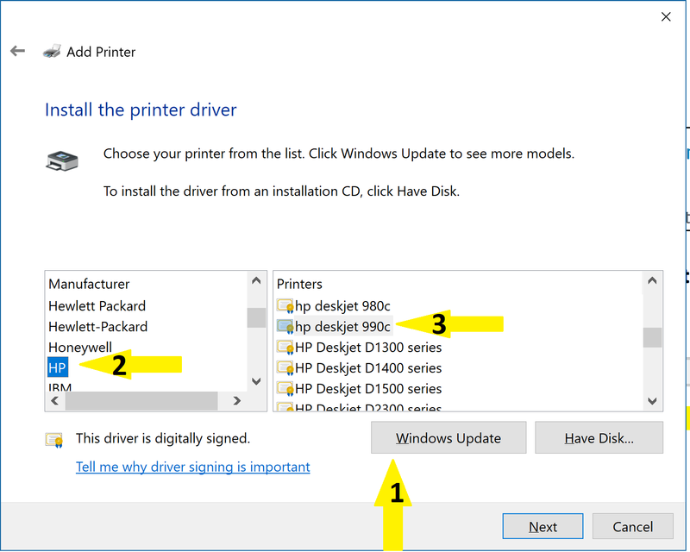
Task: Proceed with the Next button
Action: [x=543, y=526]
